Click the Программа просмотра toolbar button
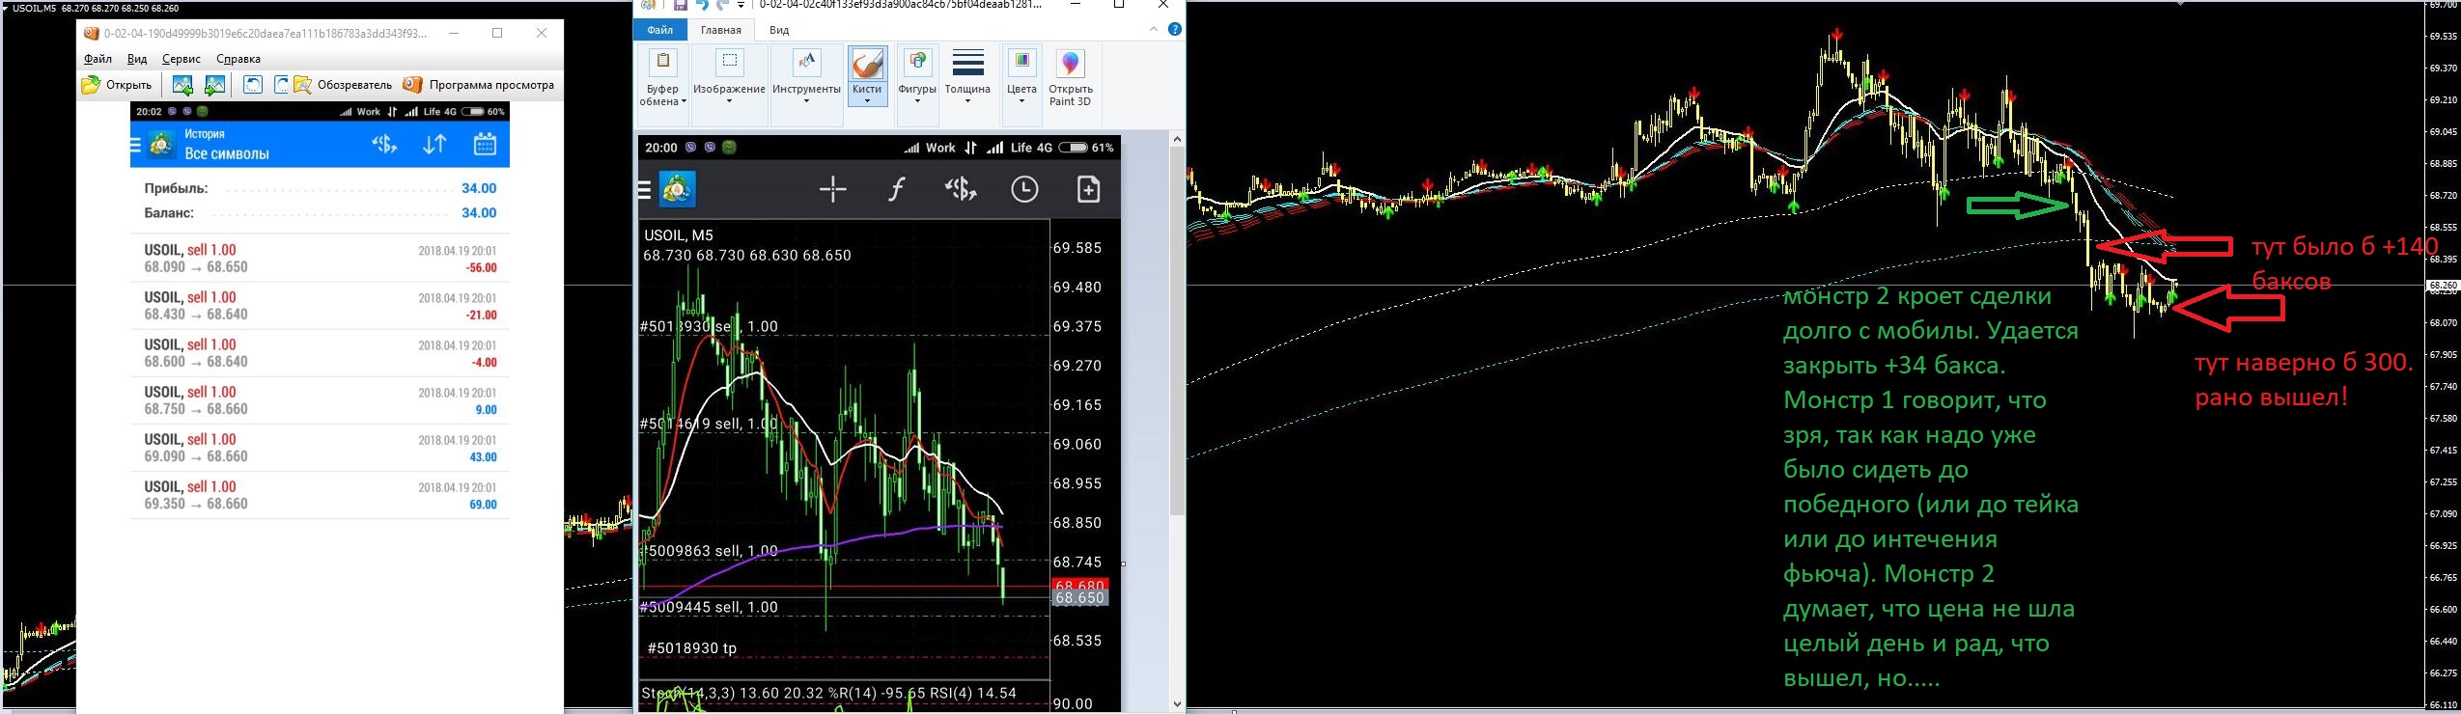This screenshot has height=714, width=2461. coord(479,85)
